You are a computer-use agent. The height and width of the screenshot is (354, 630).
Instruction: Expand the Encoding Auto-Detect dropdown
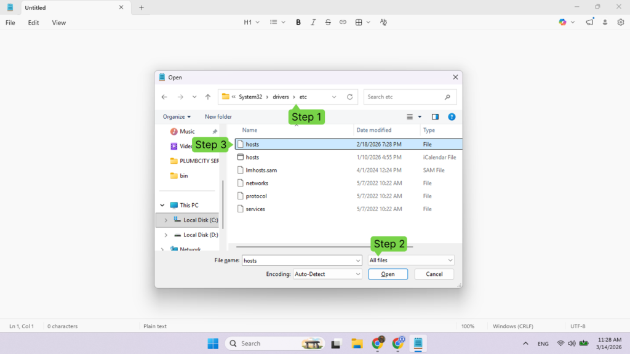(327, 274)
